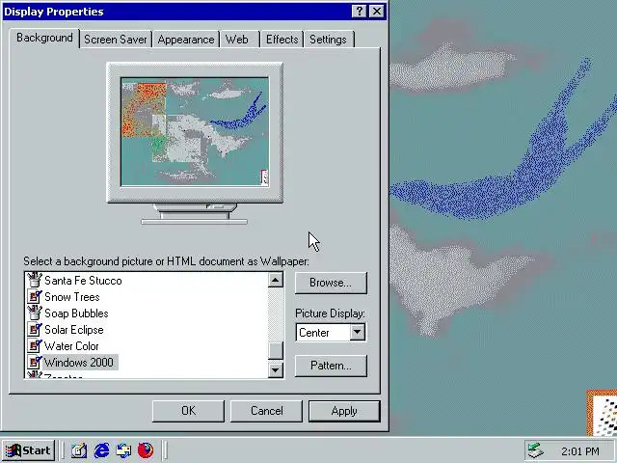The height and width of the screenshot is (463, 617).
Task: Select Water Color wallpaper
Action: pos(71,346)
